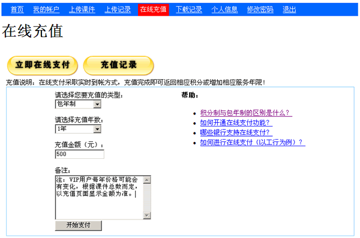360x238 pixels.
Task: Click the 帮助： label
Action: click(x=190, y=95)
